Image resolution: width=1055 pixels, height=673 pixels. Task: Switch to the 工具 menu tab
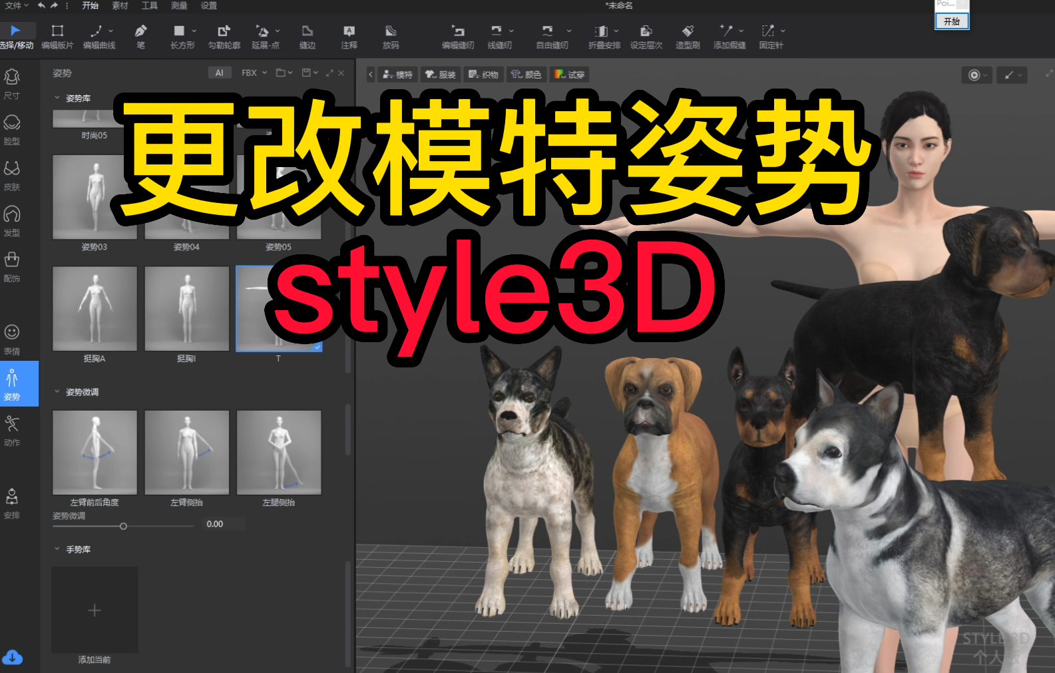coord(150,5)
